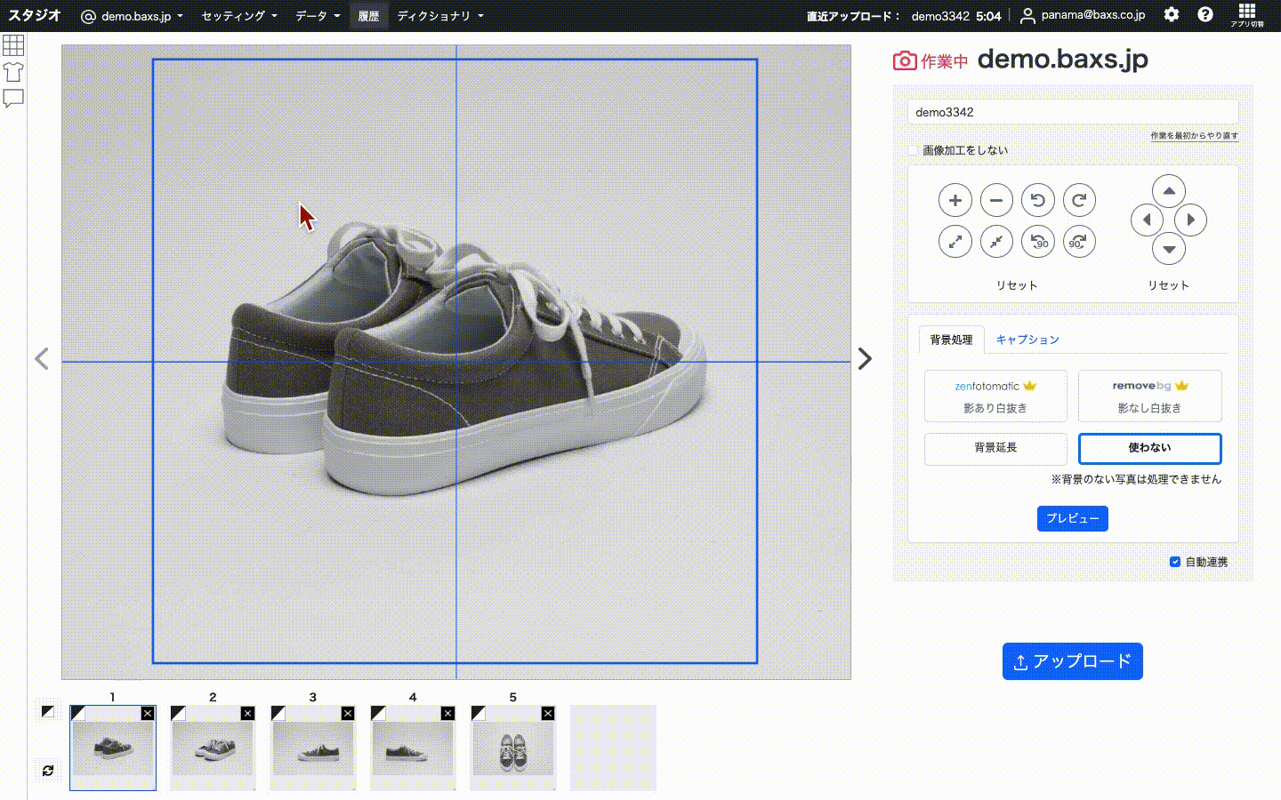The height and width of the screenshot is (800, 1281).
Task: Click the zoom out minus icon
Action: pyautogui.click(x=996, y=200)
